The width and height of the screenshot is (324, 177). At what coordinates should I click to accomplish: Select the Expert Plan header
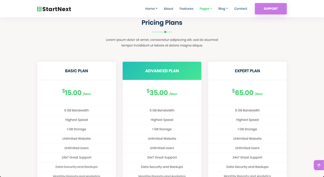247,71
